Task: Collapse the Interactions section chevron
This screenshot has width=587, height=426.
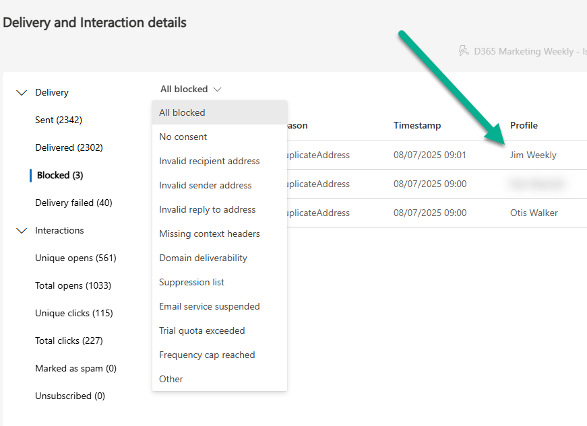Action: (x=21, y=231)
